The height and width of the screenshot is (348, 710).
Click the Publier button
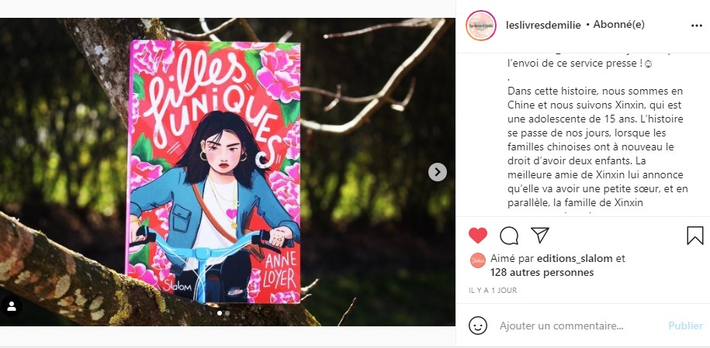pos(685,326)
